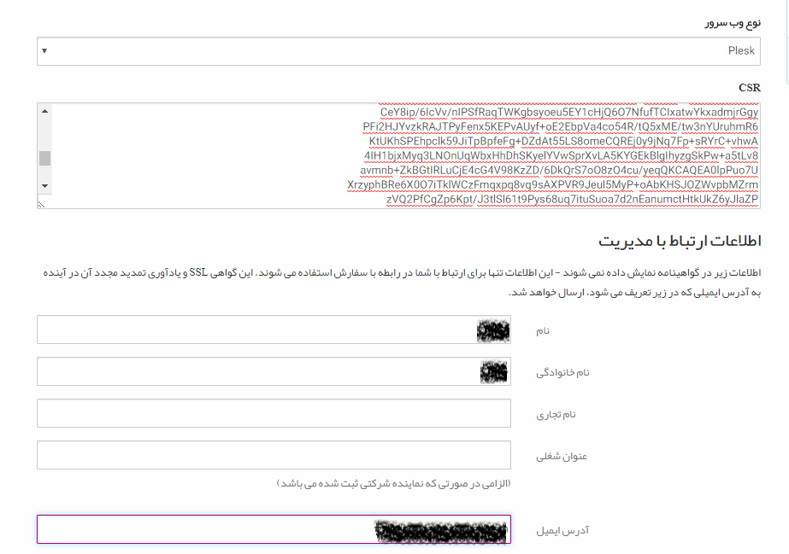789x554 pixels.
Task: Click the down arrow of the CSR scrollbar
Action: pos(45,185)
